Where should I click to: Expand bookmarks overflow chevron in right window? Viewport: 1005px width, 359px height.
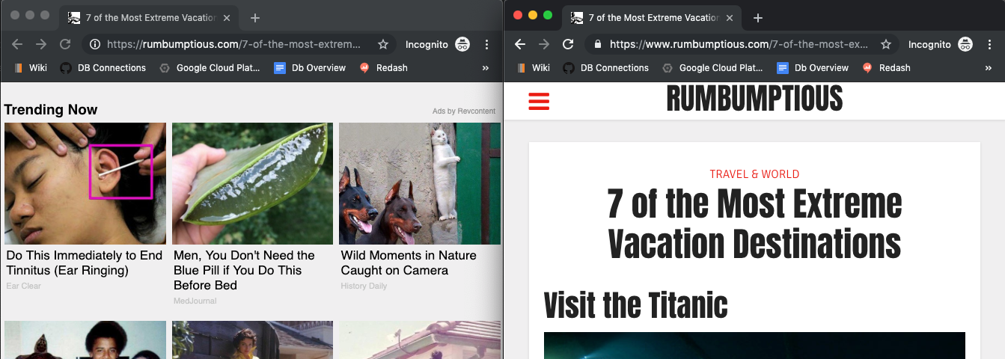pyautogui.click(x=988, y=67)
